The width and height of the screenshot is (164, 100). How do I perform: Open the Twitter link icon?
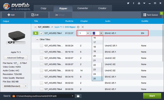(x=128, y=3)
